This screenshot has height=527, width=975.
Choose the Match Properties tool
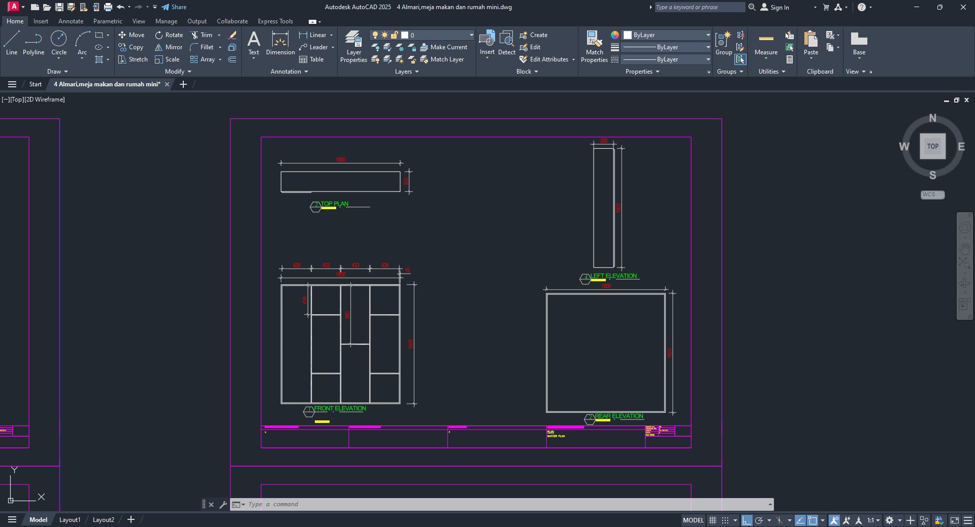[x=594, y=46]
